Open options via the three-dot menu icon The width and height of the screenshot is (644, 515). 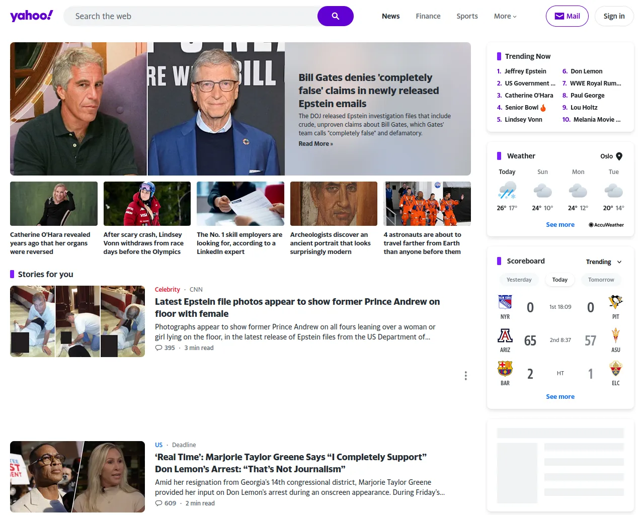(465, 376)
